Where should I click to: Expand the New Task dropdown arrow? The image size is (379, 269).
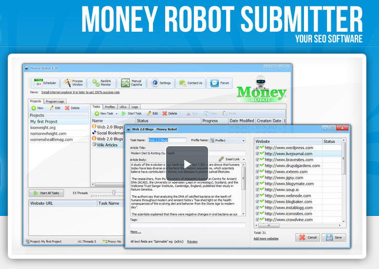[116, 114]
